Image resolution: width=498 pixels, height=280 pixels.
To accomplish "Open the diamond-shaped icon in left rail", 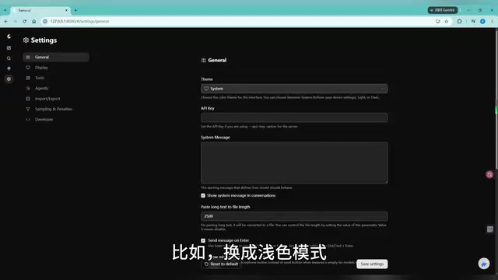I will [9, 68].
